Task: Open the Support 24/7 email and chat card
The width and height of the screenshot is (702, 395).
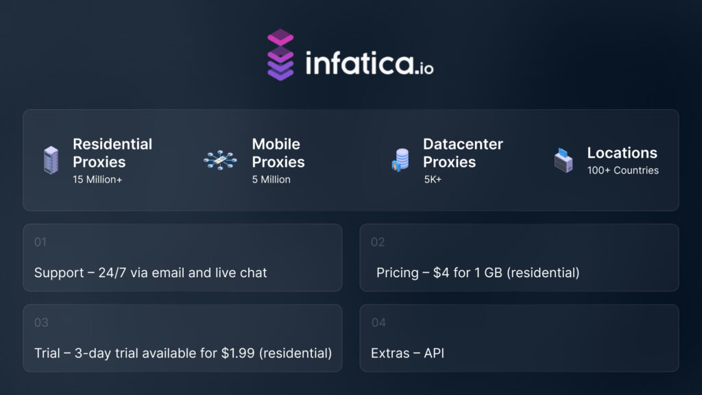Action: click(x=182, y=258)
